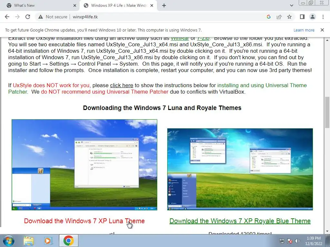Viewport: 330px width, 247px height.
Task: Open the Learn more link
Action: pos(304,30)
